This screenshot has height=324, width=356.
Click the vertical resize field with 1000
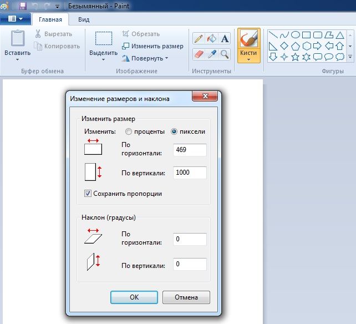tap(190, 173)
